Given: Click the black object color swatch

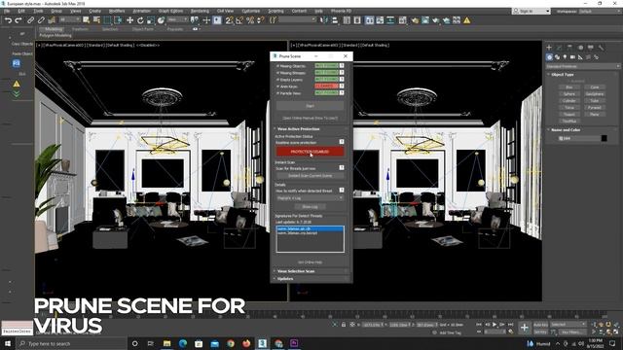Looking at the screenshot, I should pos(604,138).
